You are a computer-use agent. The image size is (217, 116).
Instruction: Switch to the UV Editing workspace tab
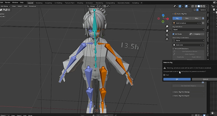58,3
